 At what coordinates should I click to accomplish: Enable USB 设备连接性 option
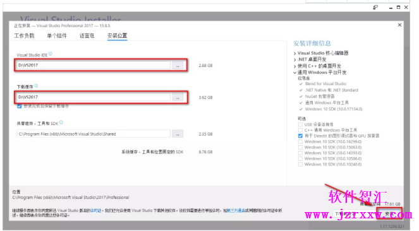tap(300, 124)
